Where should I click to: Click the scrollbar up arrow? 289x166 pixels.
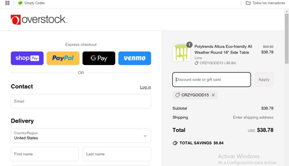click(287, 12)
